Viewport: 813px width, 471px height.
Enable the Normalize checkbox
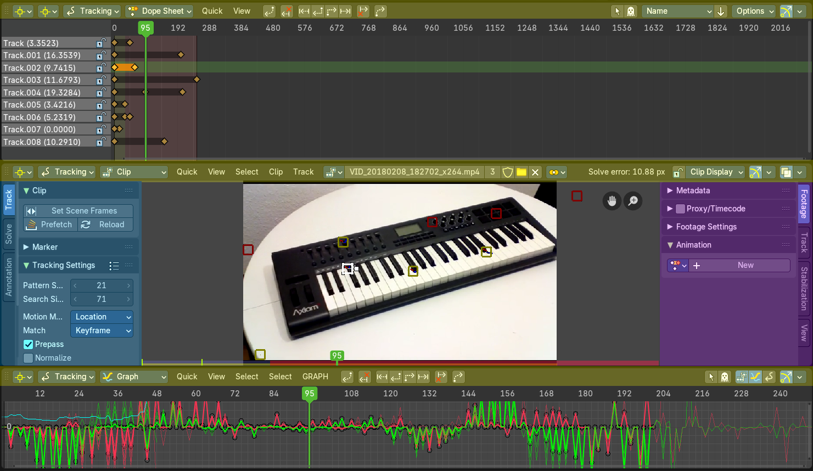[29, 358]
